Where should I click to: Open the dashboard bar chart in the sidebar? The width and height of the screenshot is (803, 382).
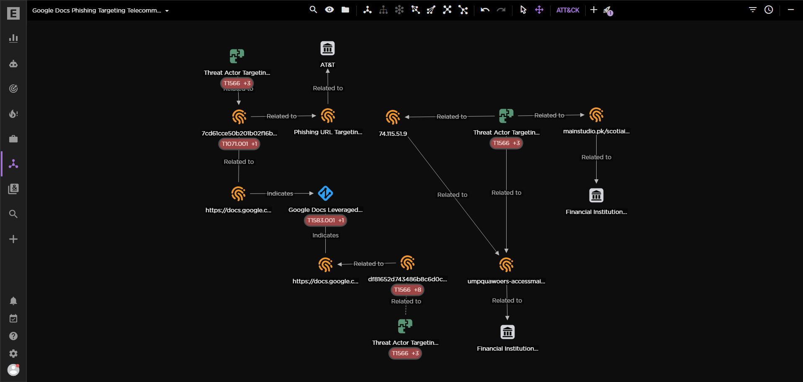click(x=13, y=38)
